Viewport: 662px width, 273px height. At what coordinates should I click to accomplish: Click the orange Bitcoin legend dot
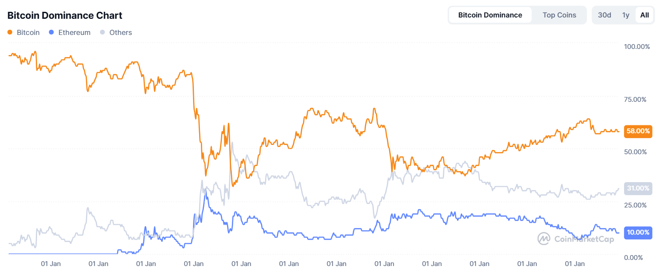coord(10,32)
